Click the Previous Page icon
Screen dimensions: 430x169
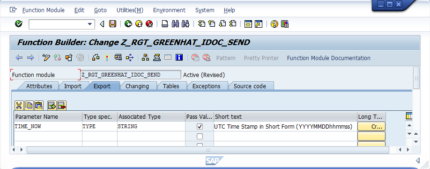(212, 24)
